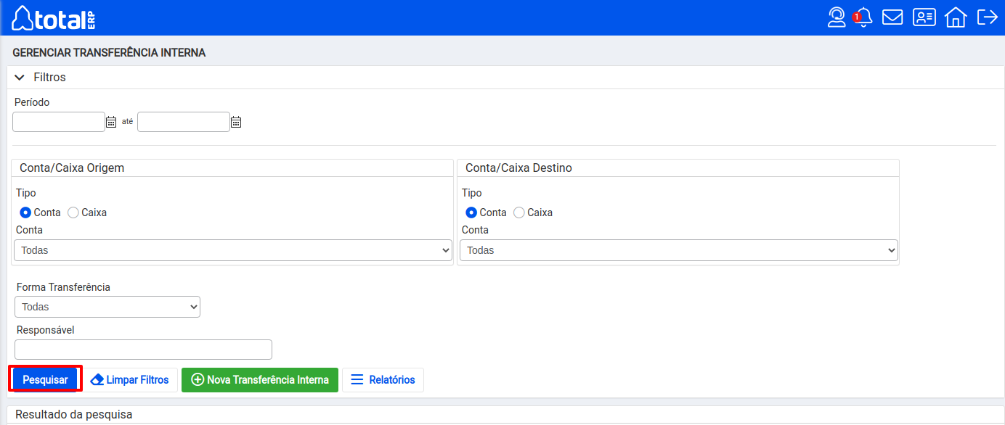Screen dimensions: 1005x425
Task: Open the notifications bell icon
Action: click(863, 17)
